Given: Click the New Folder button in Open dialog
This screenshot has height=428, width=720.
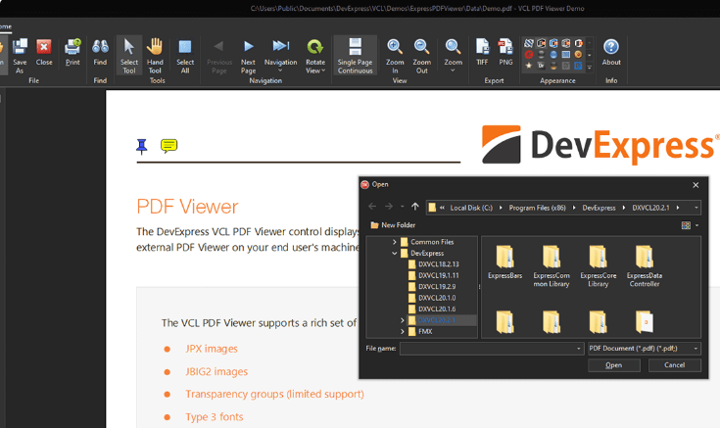Looking at the screenshot, I should (x=393, y=225).
